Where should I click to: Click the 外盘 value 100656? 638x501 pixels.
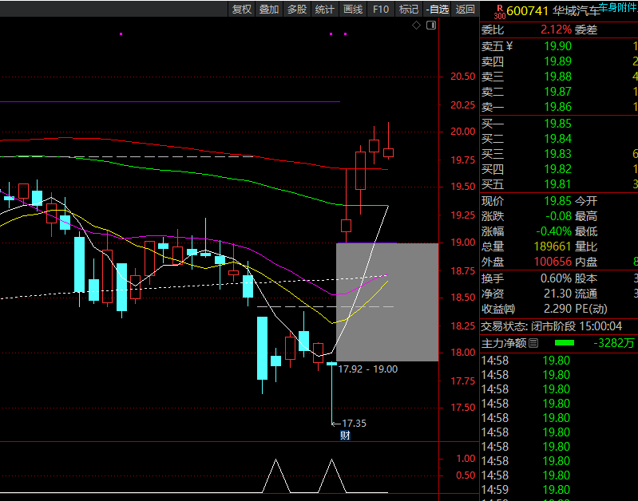(553, 262)
